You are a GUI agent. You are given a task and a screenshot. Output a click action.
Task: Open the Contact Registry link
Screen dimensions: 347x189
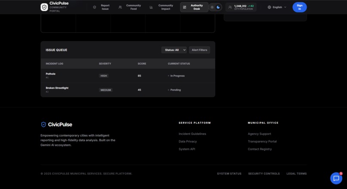pos(260,149)
